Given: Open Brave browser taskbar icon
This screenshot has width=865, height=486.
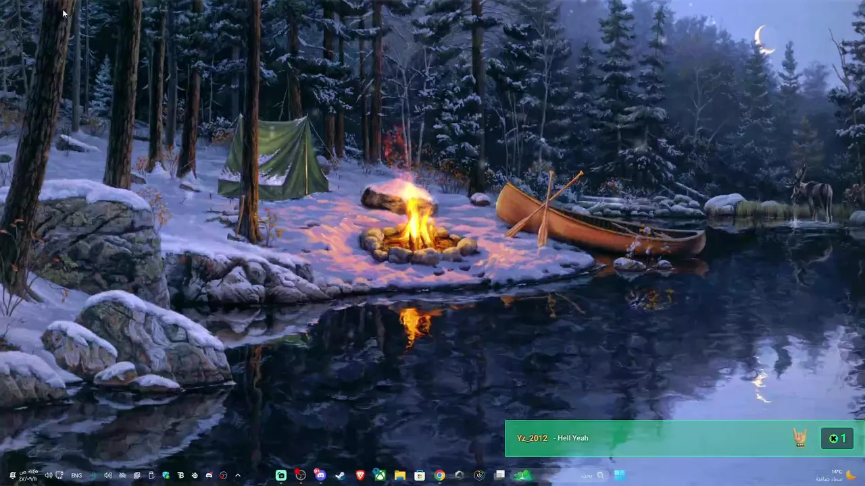Looking at the screenshot, I should (360, 475).
